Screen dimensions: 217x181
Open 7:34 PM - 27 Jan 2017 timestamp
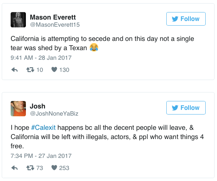(x=41, y=156)
